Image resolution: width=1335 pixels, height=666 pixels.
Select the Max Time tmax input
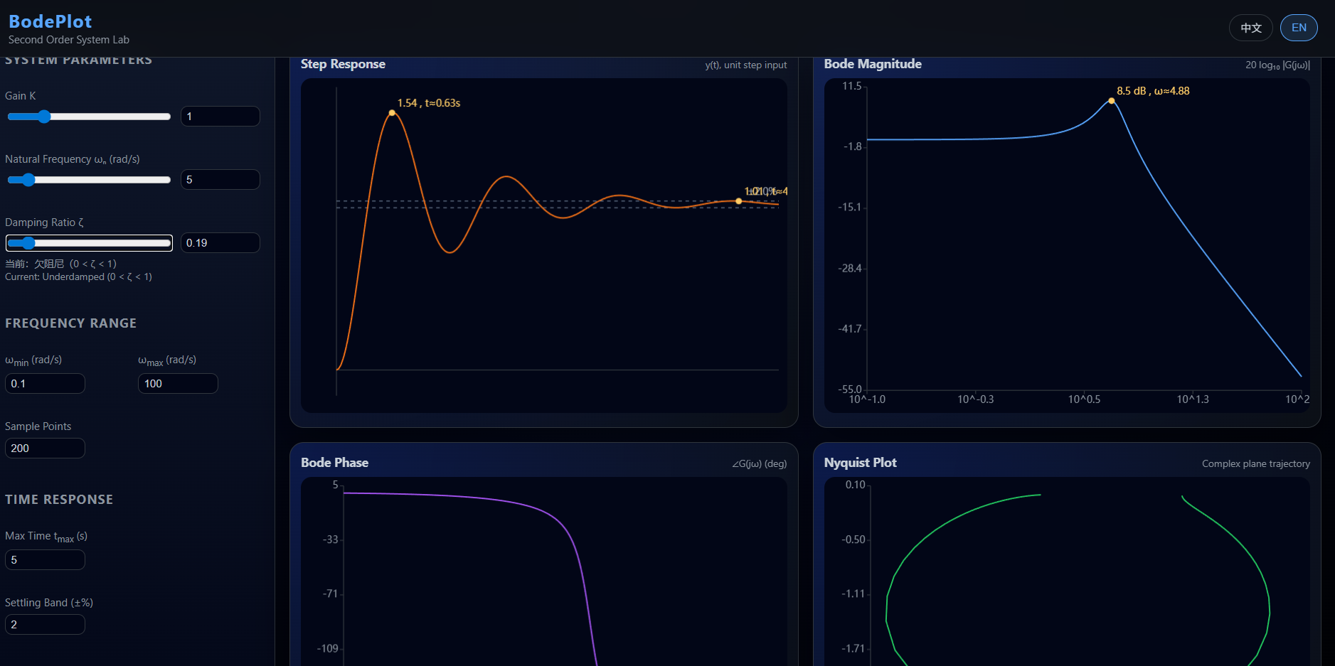pyautogui.click(x=45, y=559)
